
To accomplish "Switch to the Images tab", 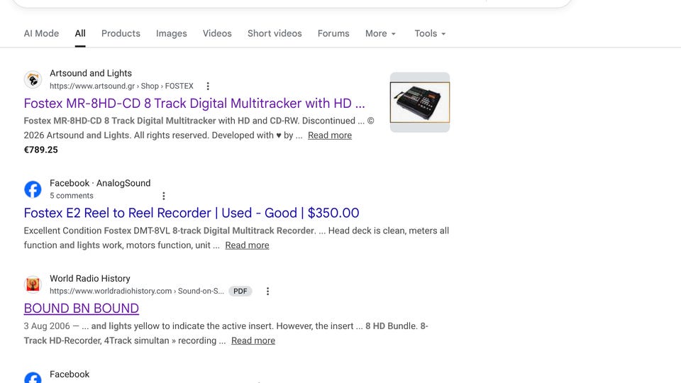I will click(172, 33).
